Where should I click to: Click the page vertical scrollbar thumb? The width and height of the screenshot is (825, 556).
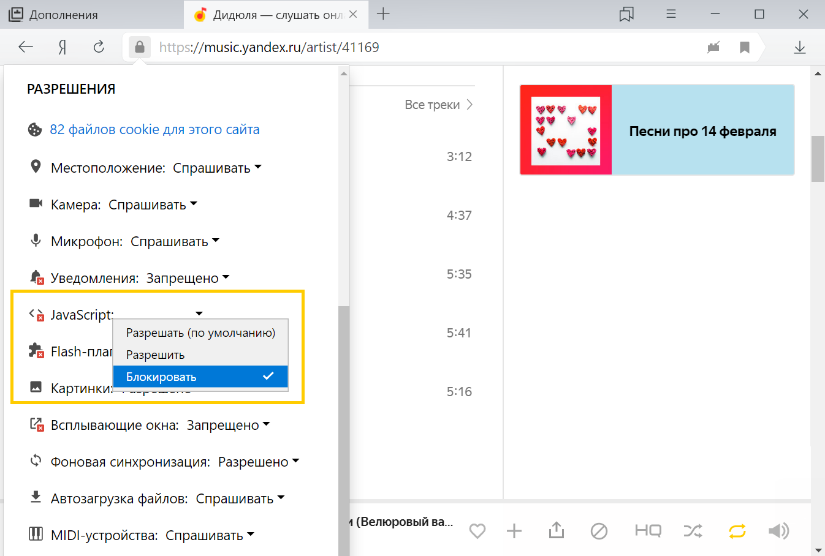pos(818,159)
